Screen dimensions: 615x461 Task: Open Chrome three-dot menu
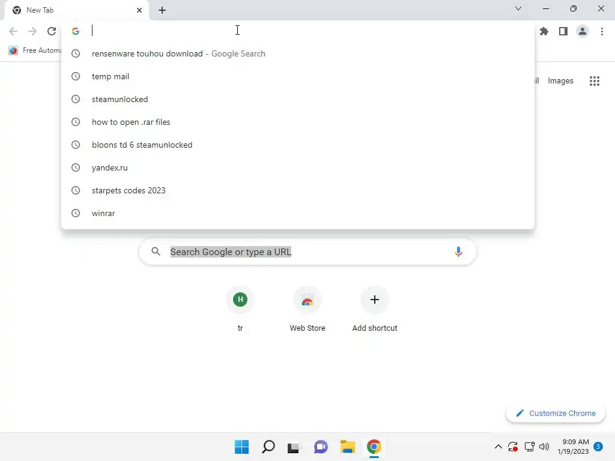click(x=602, y=31)
